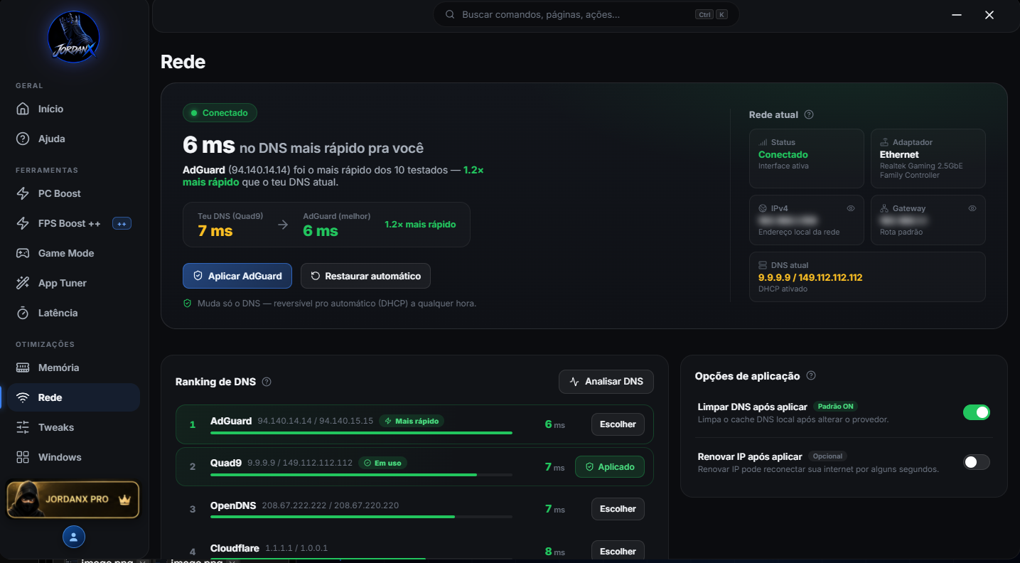The image size is (1020, 563).
Task: Choose AdGuard with its Escolher button
Action: [x=618, y=424]
